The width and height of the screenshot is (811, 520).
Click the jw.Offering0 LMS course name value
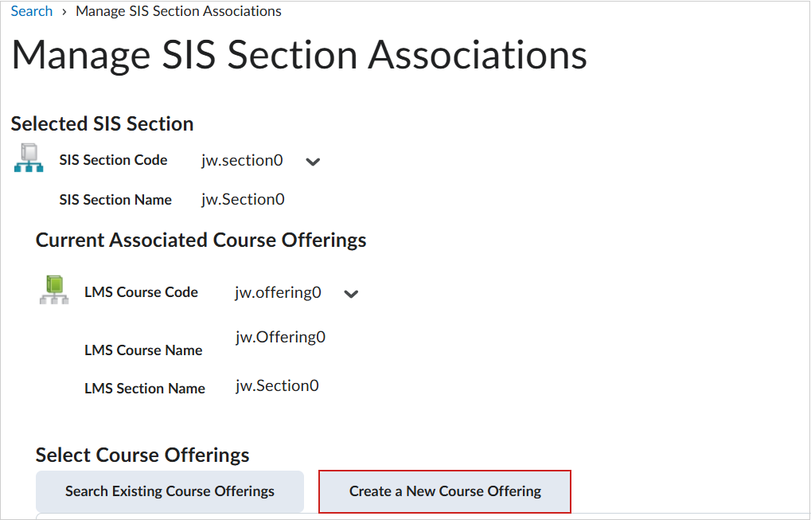coord(280,336)
